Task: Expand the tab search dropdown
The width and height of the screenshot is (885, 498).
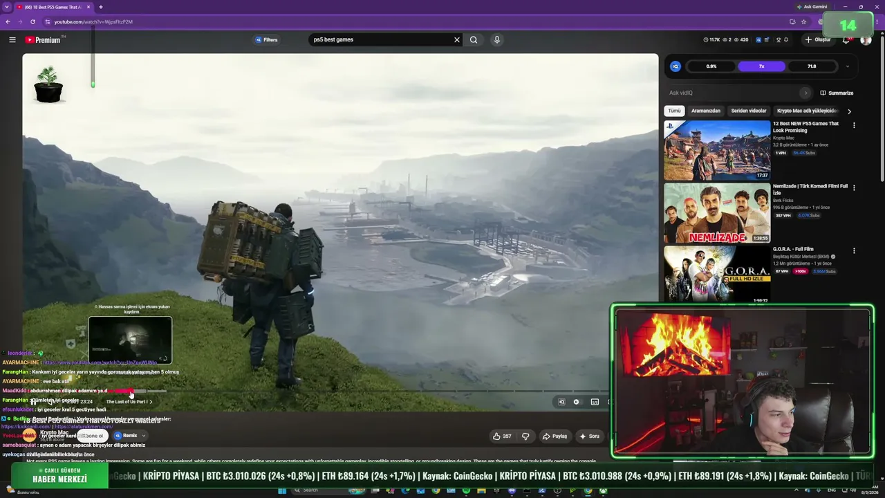Action: [6, 7]
